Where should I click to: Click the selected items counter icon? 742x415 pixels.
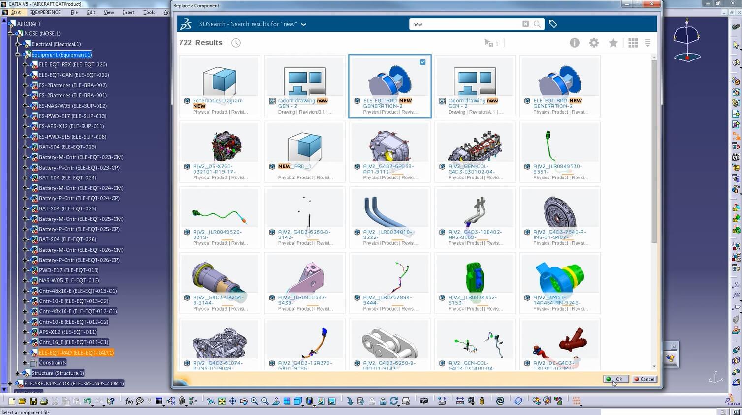pyautogui.click(x=491, y=43)
